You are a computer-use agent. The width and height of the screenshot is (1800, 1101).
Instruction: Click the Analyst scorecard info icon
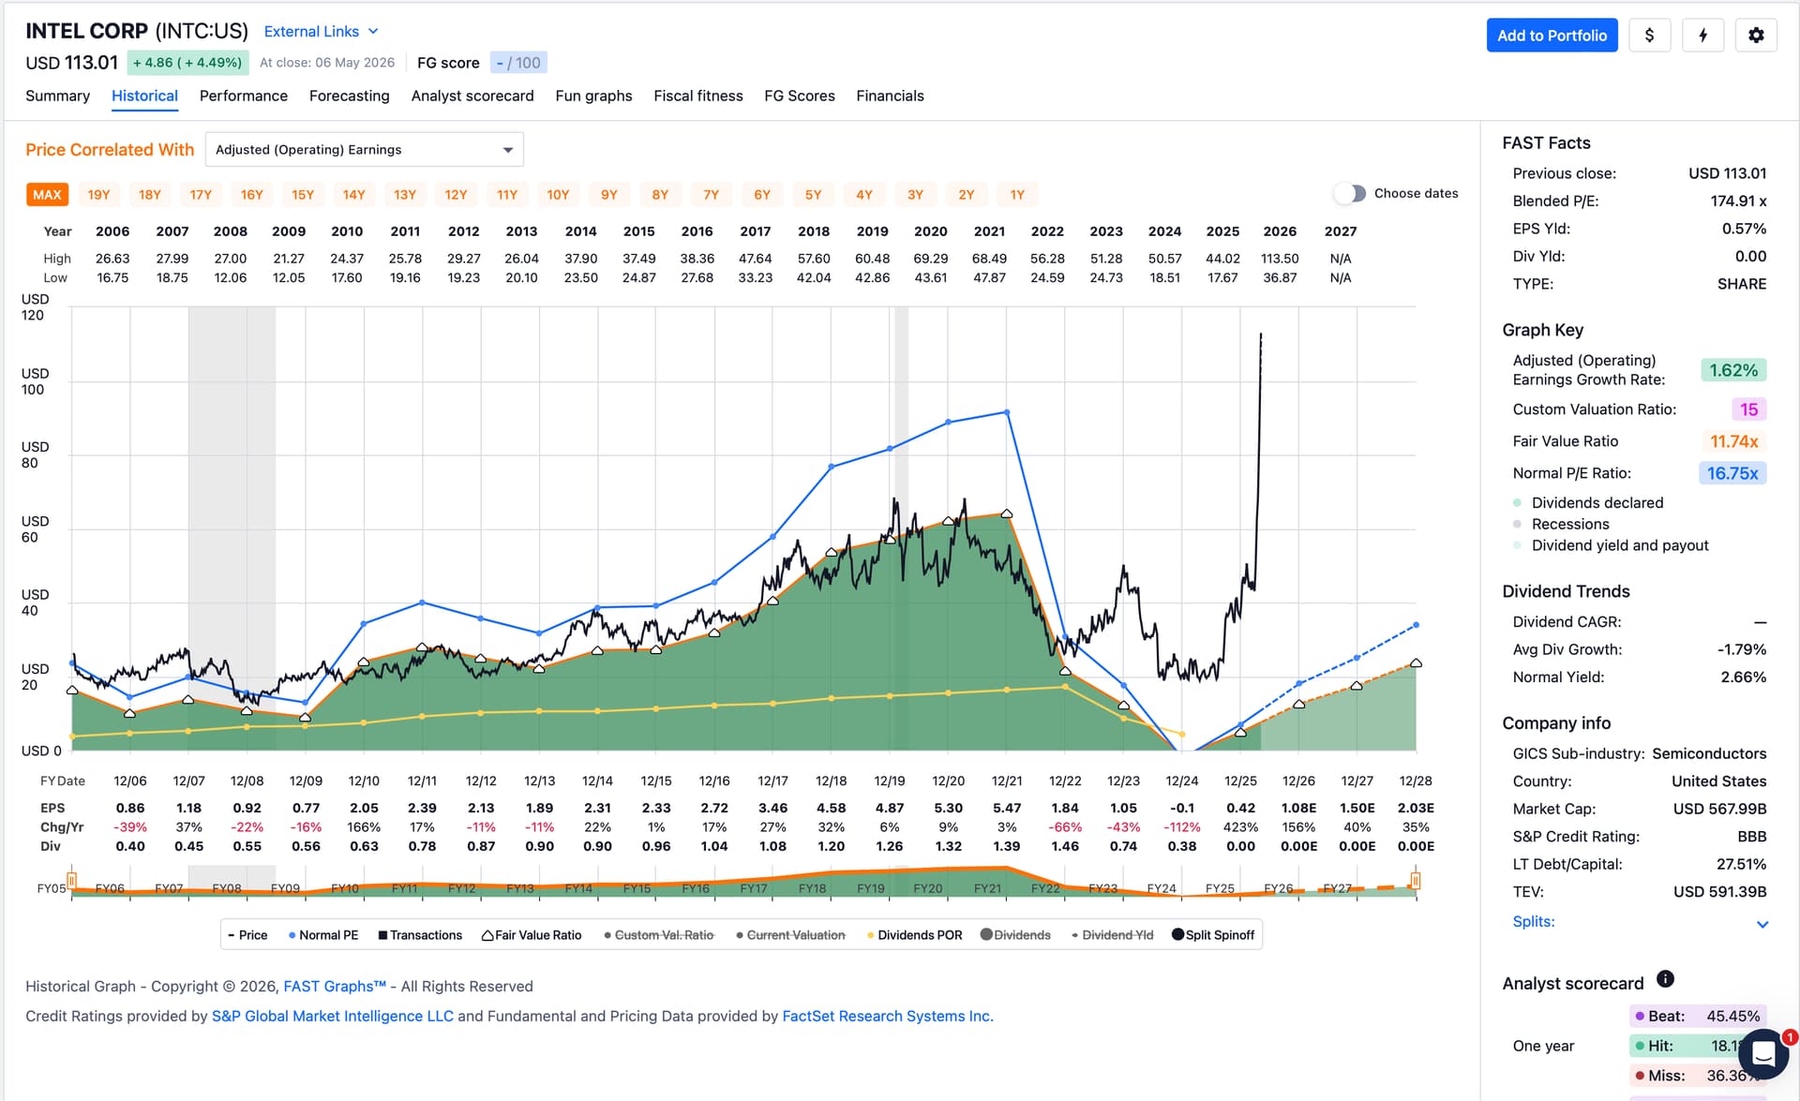click(1665, 979)
